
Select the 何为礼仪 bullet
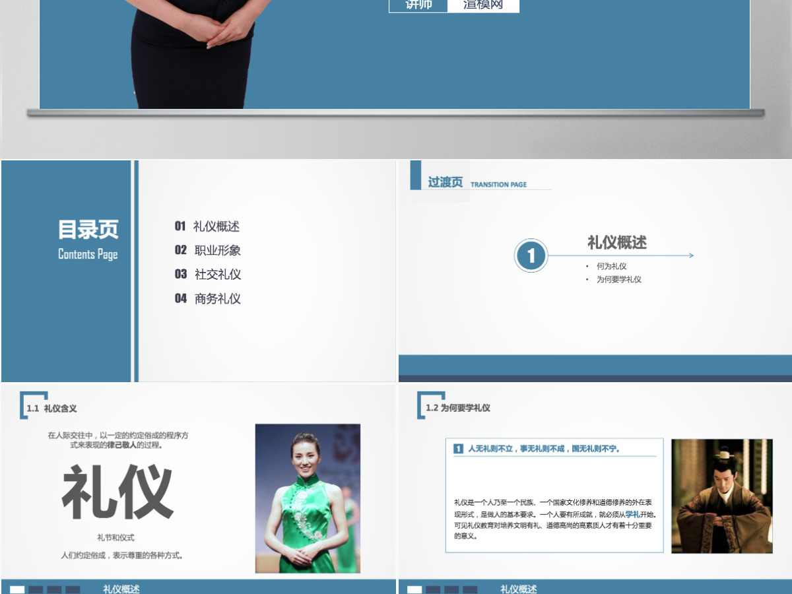click(612, 266)
